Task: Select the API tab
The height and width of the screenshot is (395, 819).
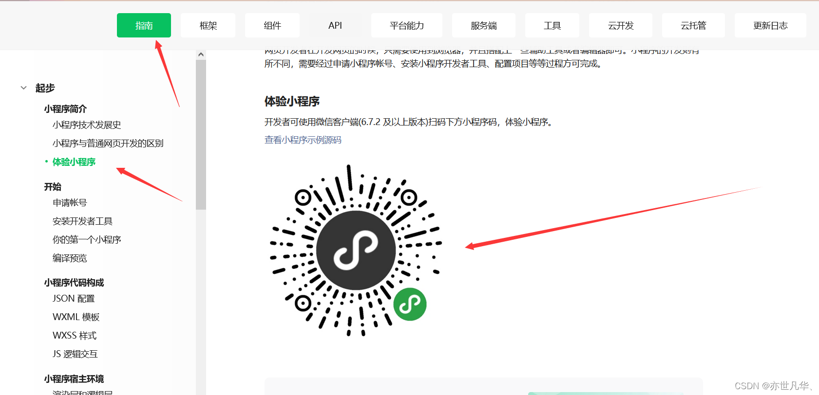Action: (x=335, y=26)
